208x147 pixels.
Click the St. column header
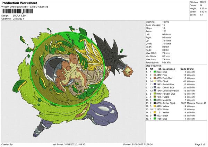coord(160,69)
